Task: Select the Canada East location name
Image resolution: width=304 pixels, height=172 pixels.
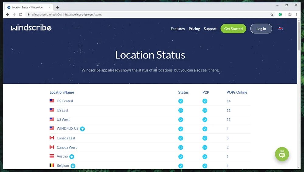Action: pyautogui.click(x=66, y=138)
